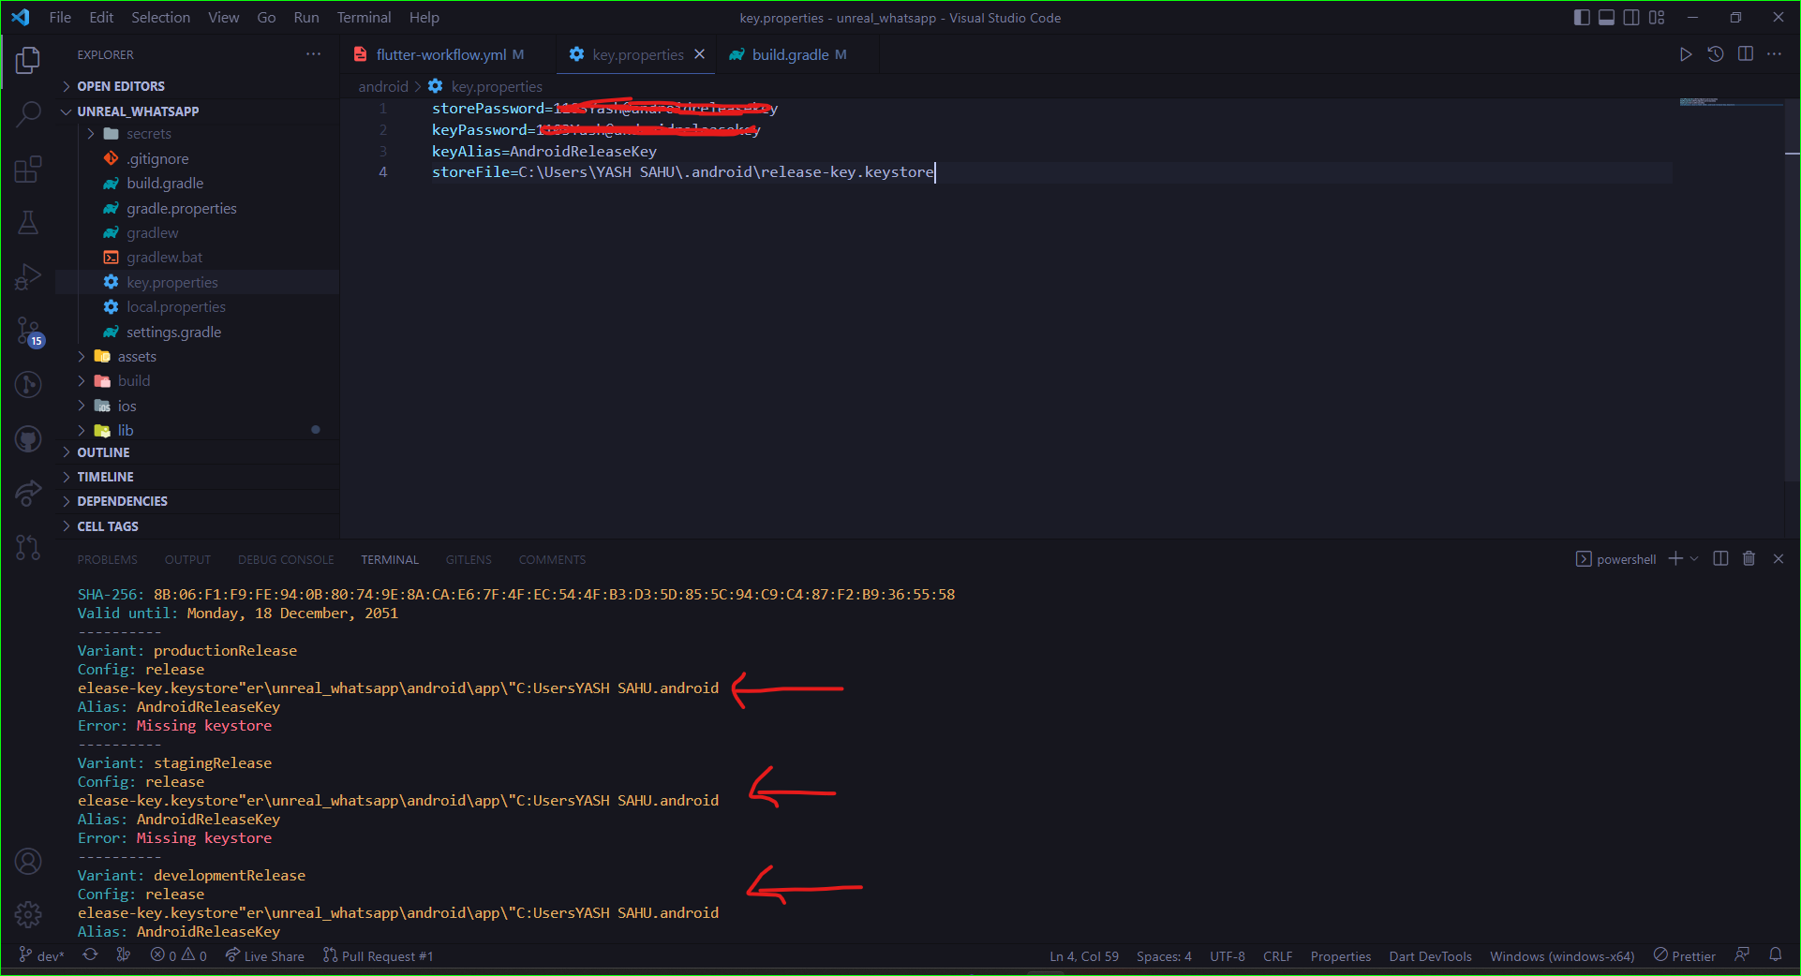Open the GitHub activity bar icon
The width and height of the screenshot is (1801, 976).
pyautogui.click(x=28, y=438)
